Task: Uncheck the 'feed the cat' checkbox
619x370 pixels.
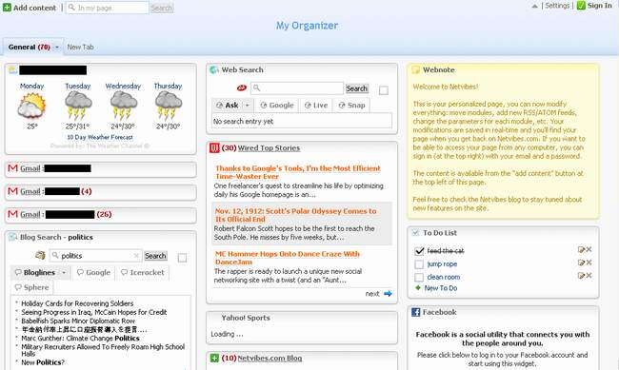Action: pos(419,251)
